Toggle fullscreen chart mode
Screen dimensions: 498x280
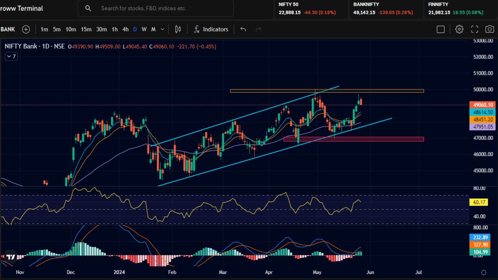[x=475, y=29]
